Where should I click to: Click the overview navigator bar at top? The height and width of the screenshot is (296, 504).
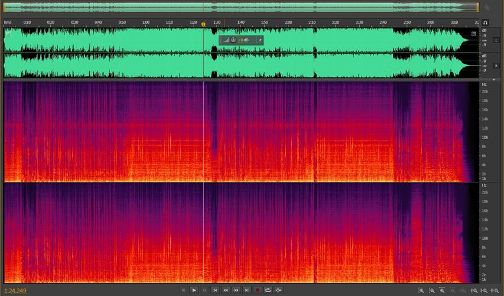click(x=241, y=7)
